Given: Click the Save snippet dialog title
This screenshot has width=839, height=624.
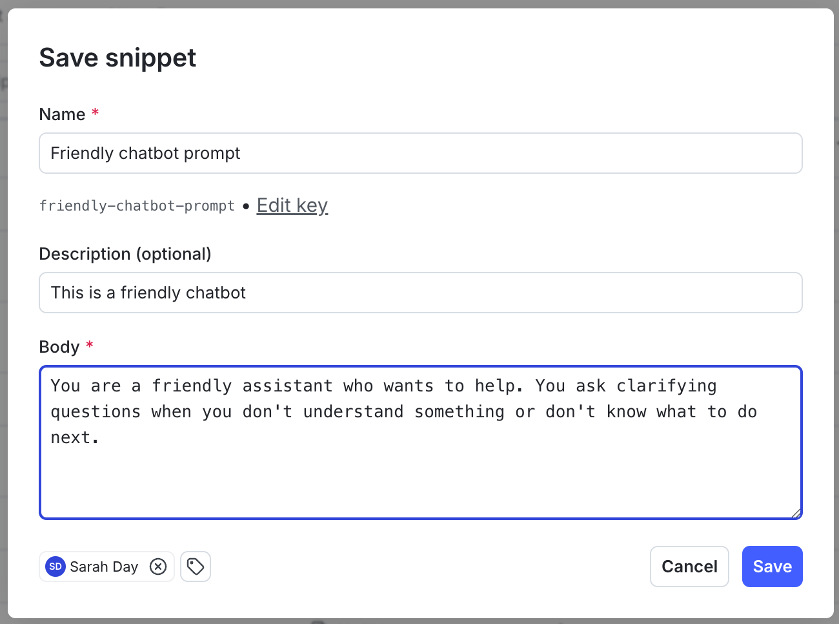Looking at the screenshot, I should (117, 58).
